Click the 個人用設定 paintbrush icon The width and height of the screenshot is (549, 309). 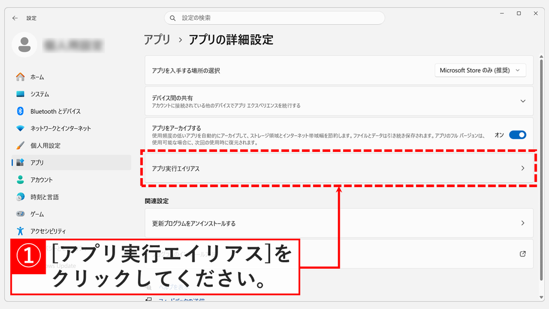(20, 145)
